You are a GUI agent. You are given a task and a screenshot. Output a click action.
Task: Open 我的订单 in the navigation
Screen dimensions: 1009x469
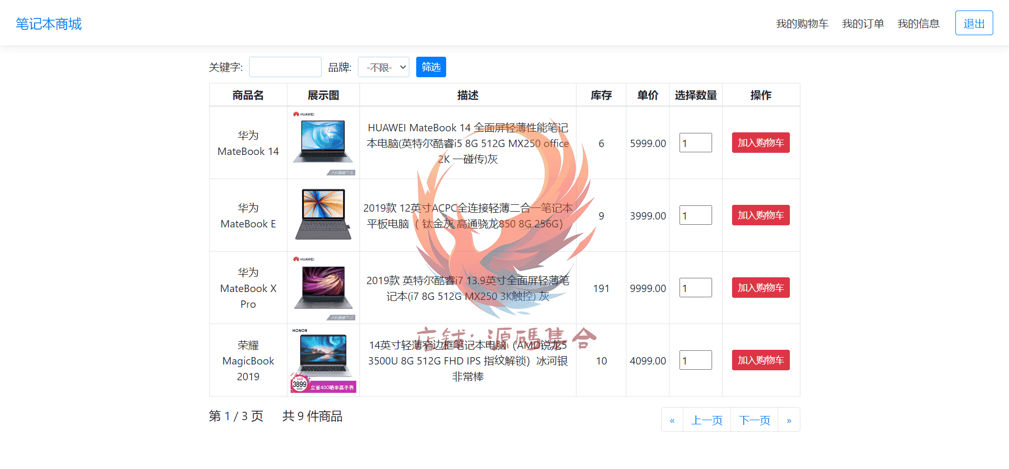pyautogui.click(x=863, y=24)
